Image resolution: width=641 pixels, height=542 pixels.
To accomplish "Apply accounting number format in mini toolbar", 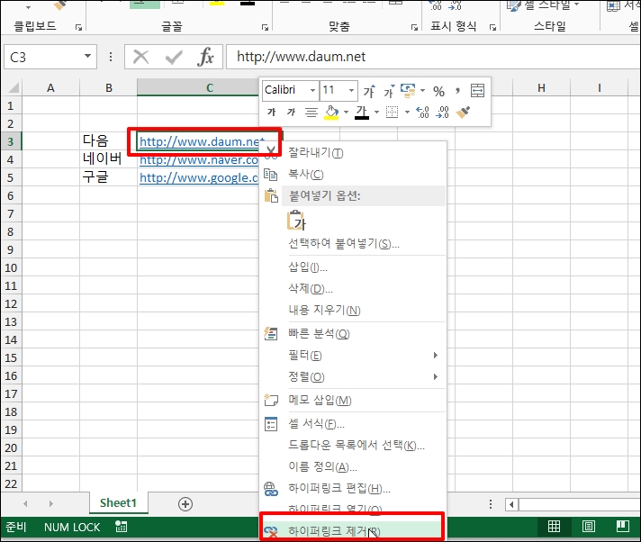I will (408, 91).
